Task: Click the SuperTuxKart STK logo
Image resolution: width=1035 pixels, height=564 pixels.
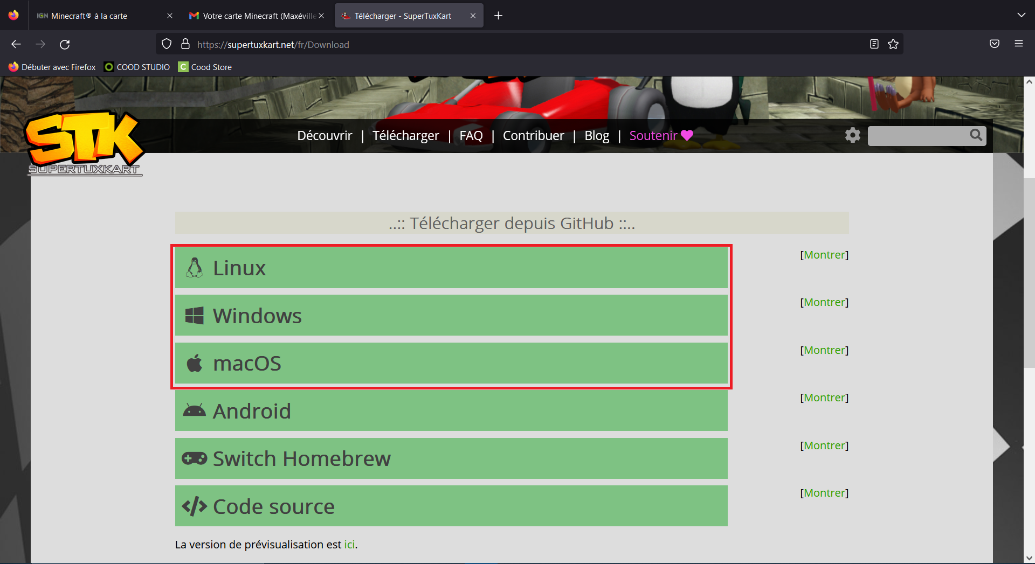Action: point(85,143)
